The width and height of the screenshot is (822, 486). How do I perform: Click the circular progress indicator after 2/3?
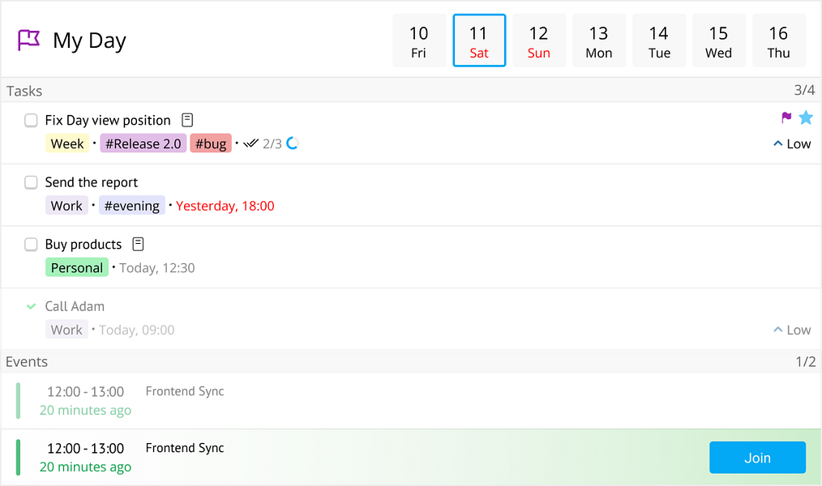pyautogui.click(x=293, y=143)
